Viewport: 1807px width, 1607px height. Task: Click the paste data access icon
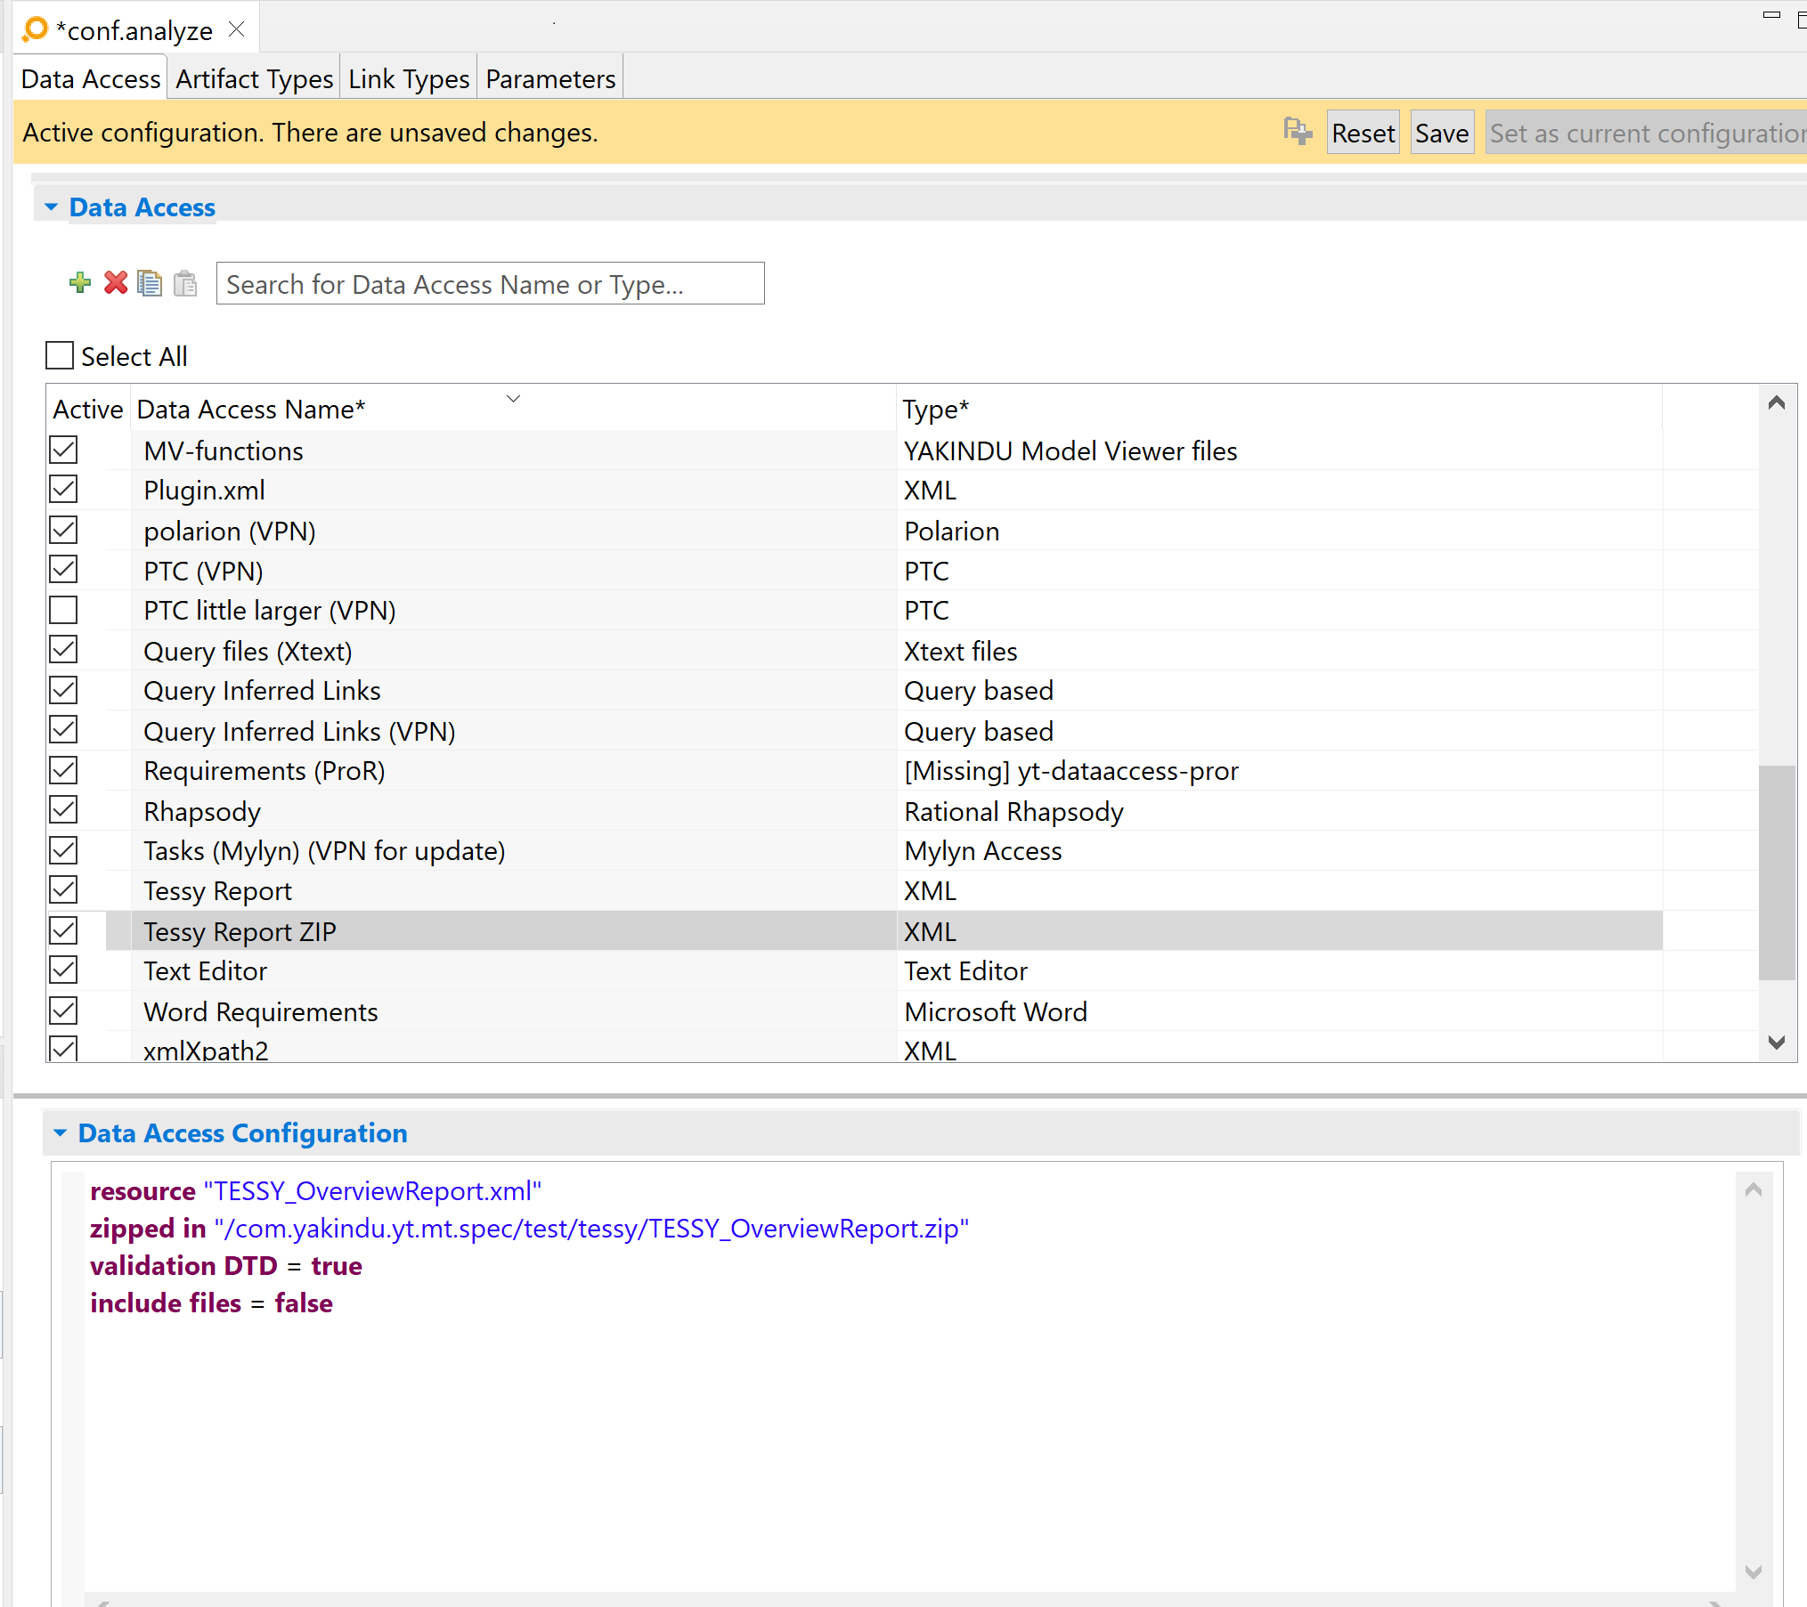point(185,283)
